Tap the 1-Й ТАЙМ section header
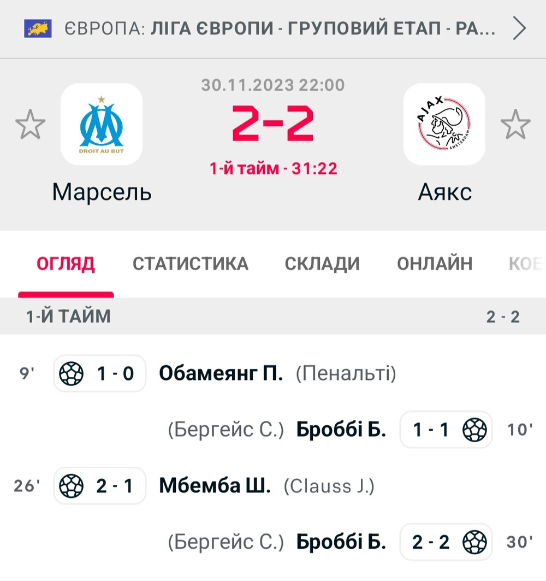Viewport: 546px width, 581px height. (x=273, y=316)
